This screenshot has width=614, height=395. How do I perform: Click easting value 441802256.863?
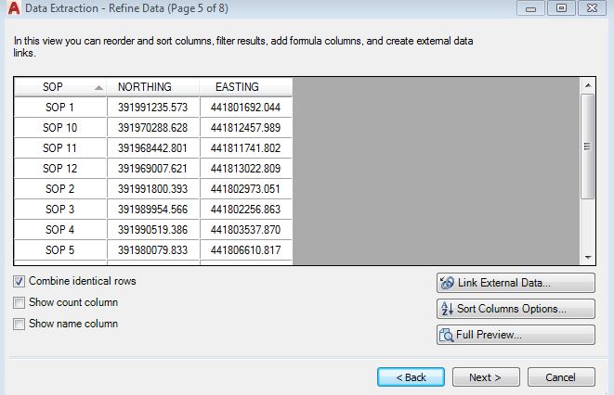[x=246, y=209]
